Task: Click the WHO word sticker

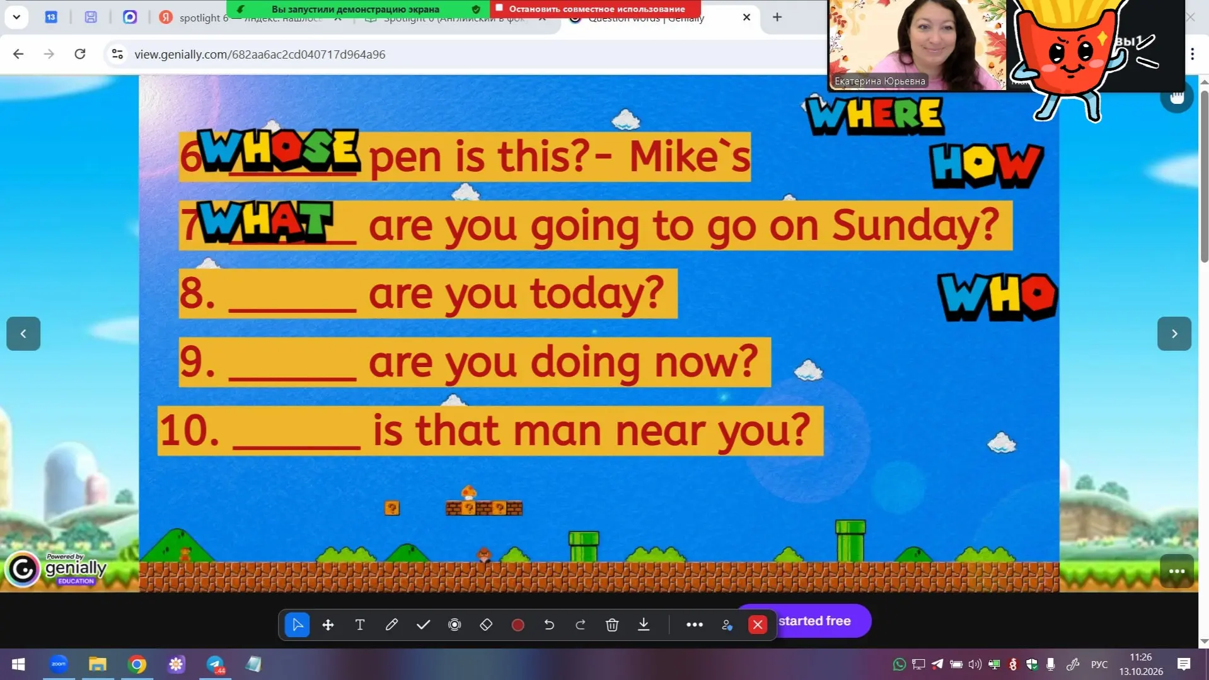Action: (x=997, y=296)
